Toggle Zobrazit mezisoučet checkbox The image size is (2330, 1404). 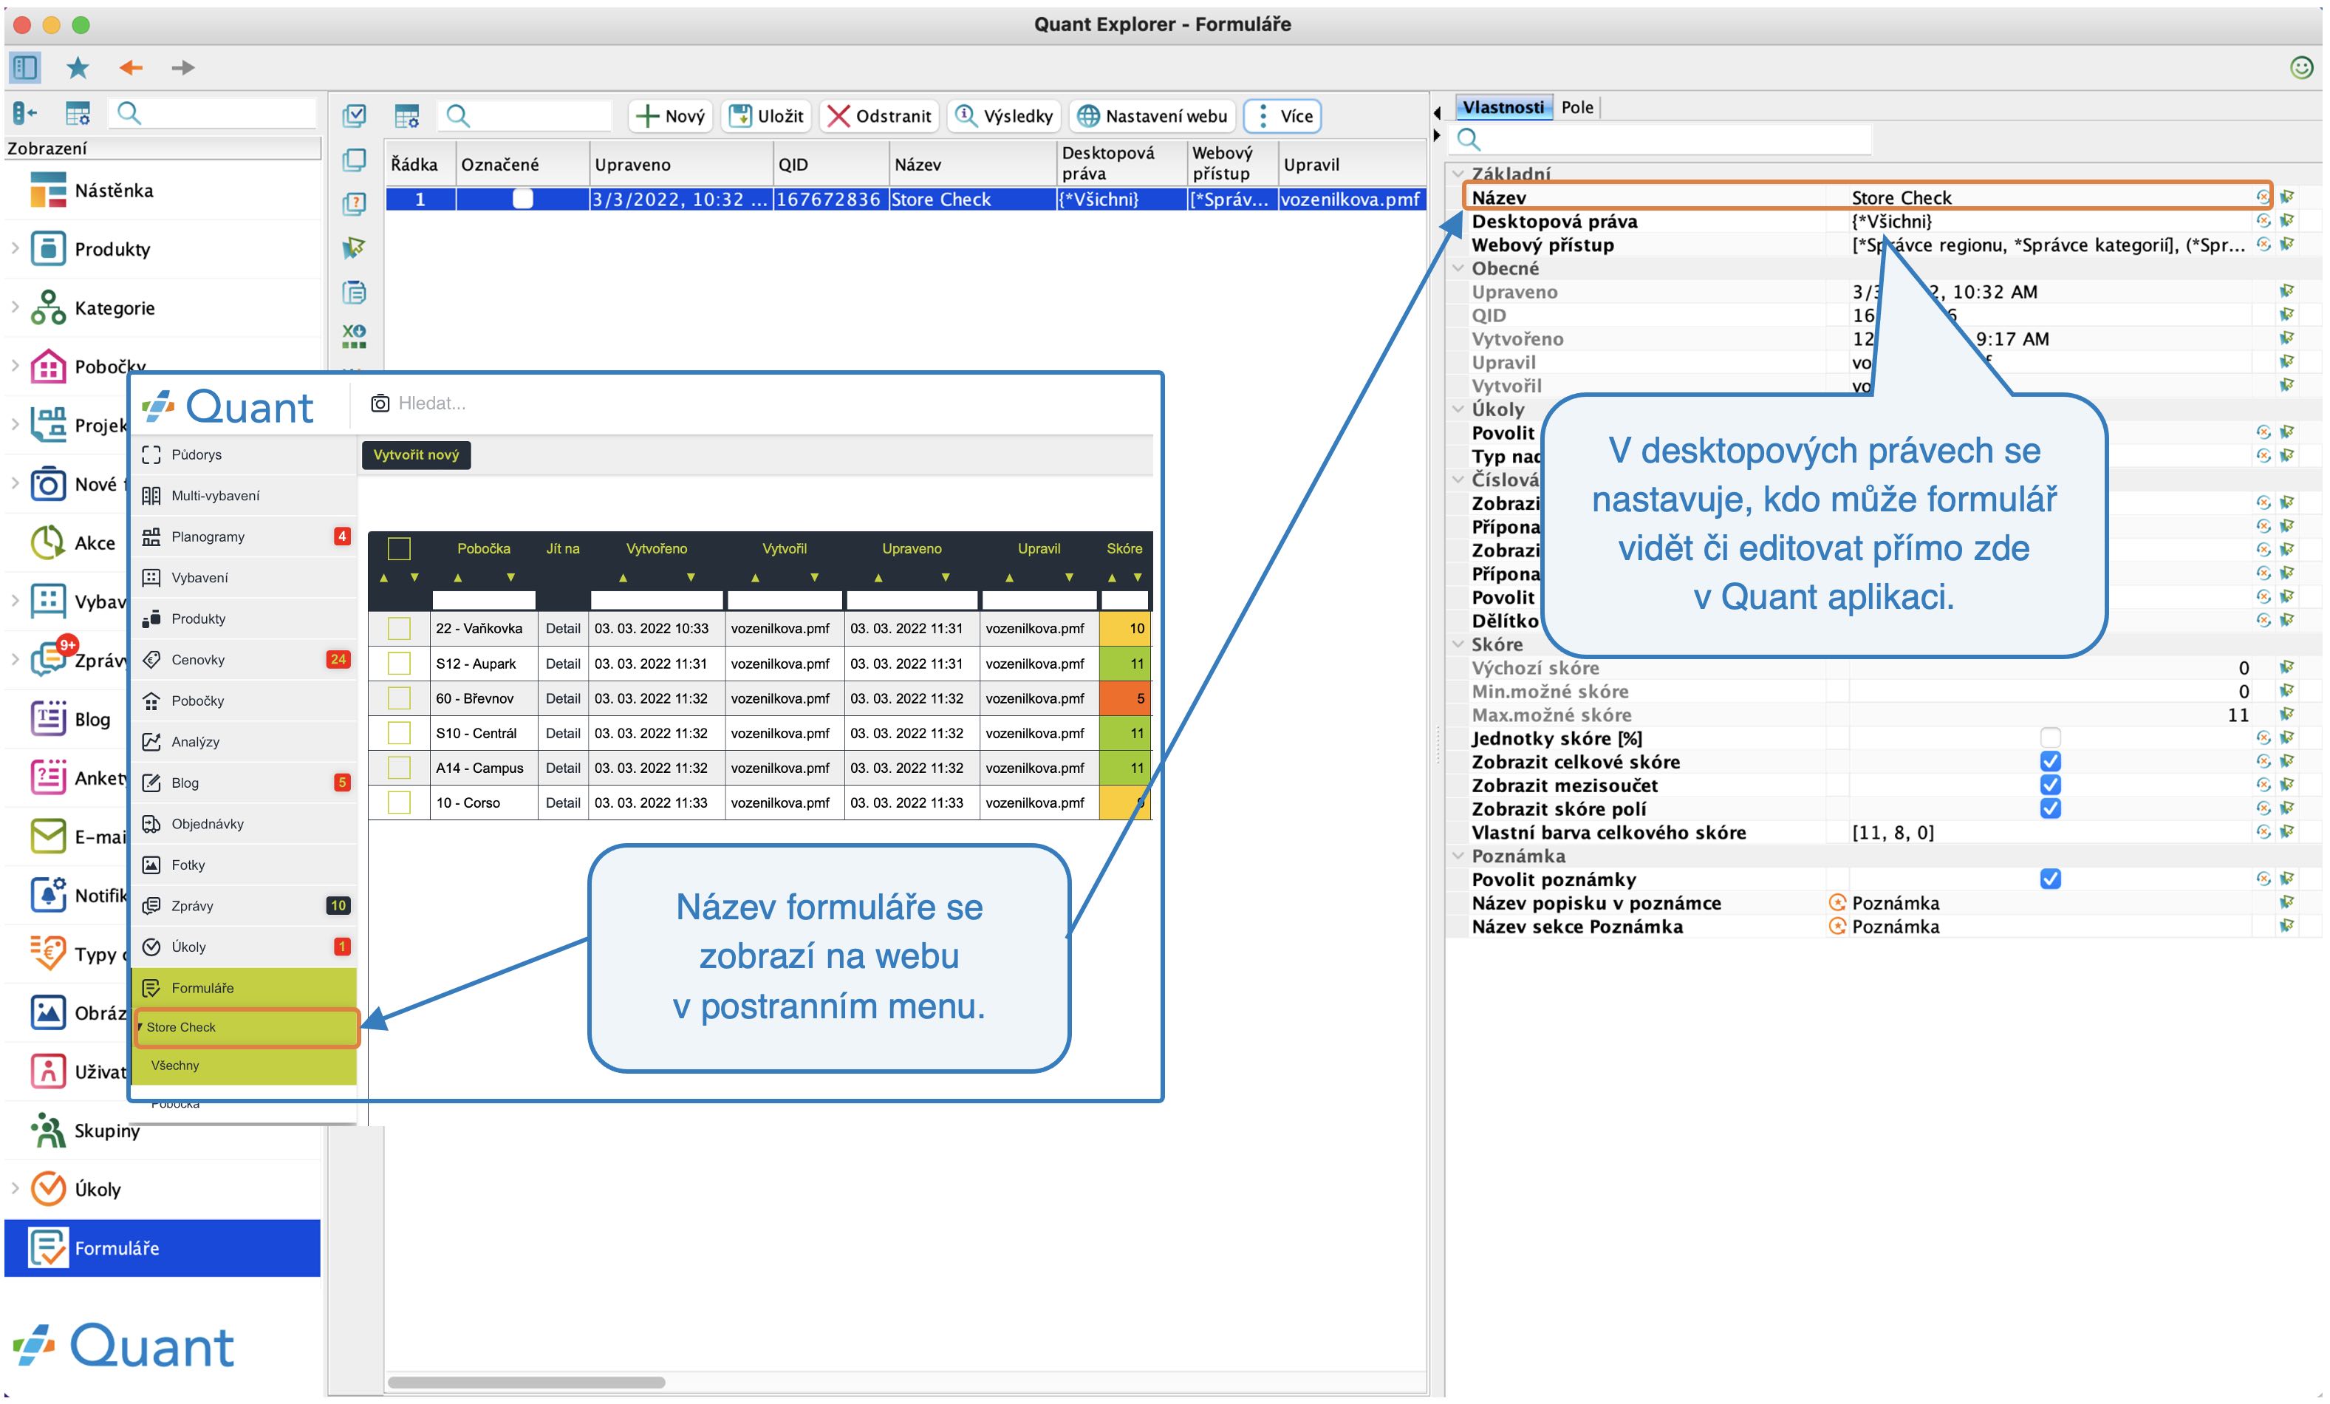pyautogui.click(x=2050, y=786)
